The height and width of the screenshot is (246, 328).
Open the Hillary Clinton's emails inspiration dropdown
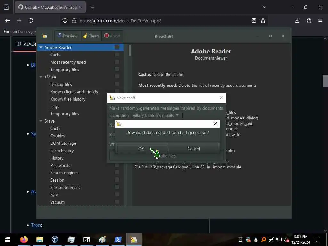pos(155,115)
